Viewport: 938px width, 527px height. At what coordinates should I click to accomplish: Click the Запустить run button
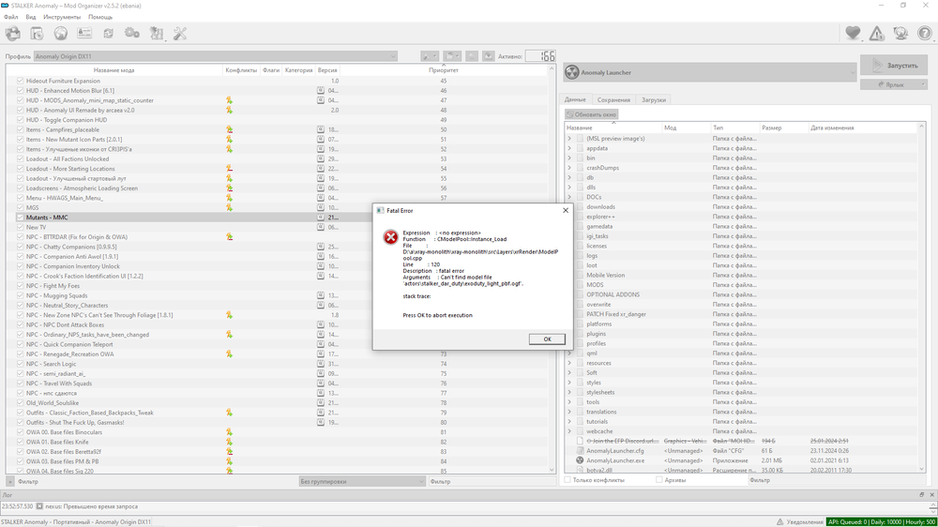894,66
